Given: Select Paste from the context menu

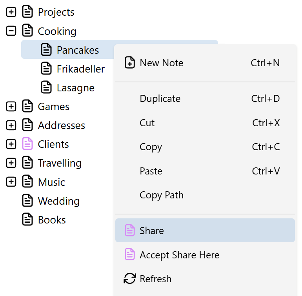Looking at the screenshot, I should point(205,171).
